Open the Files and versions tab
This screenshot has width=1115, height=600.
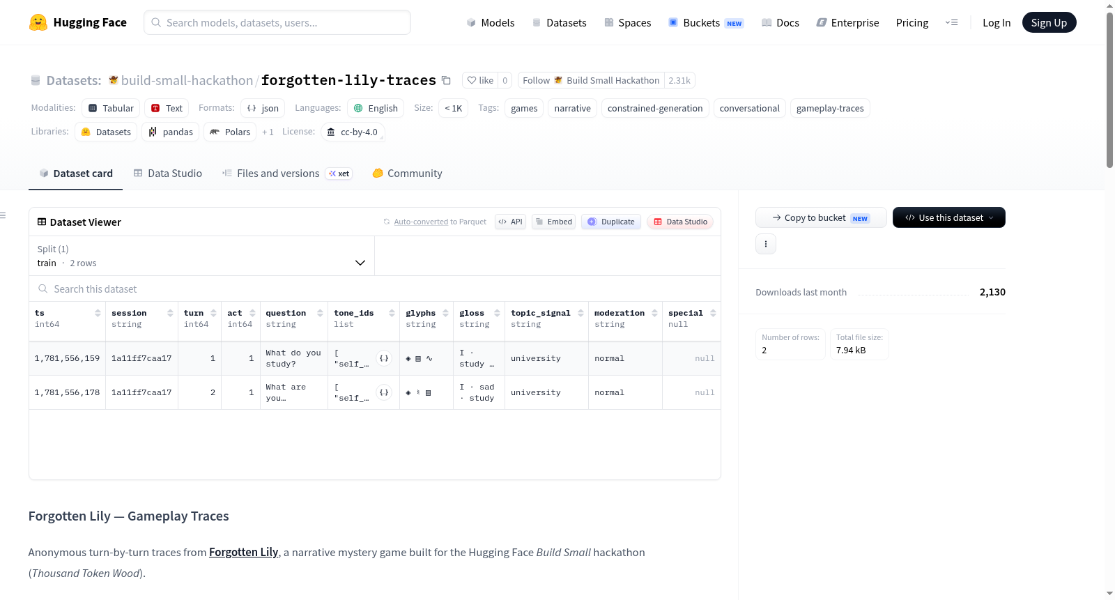pos(287,174)
